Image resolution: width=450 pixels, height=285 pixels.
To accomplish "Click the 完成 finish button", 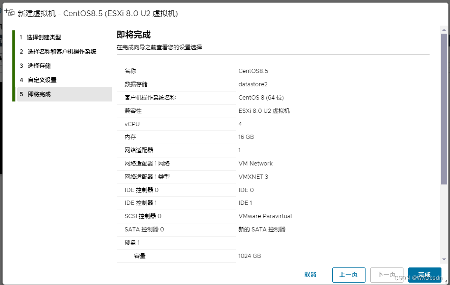I will click(x=424, y=275).
